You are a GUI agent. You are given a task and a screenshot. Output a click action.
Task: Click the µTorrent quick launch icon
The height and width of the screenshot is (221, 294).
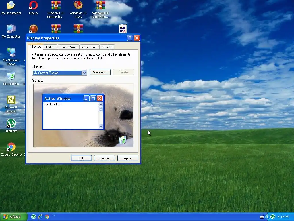34,217
